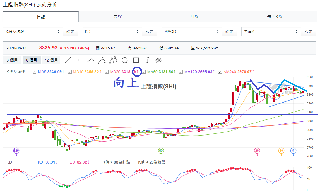Switch to the 長期K線 long-term tab
Image resolution: width=318 pixels, height=194 pixels.
[x=275, y=17]
